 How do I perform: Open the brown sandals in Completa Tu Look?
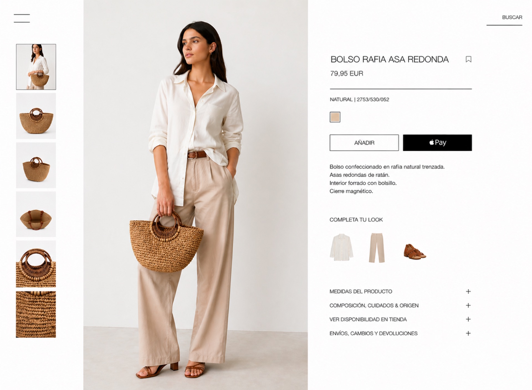415,251
